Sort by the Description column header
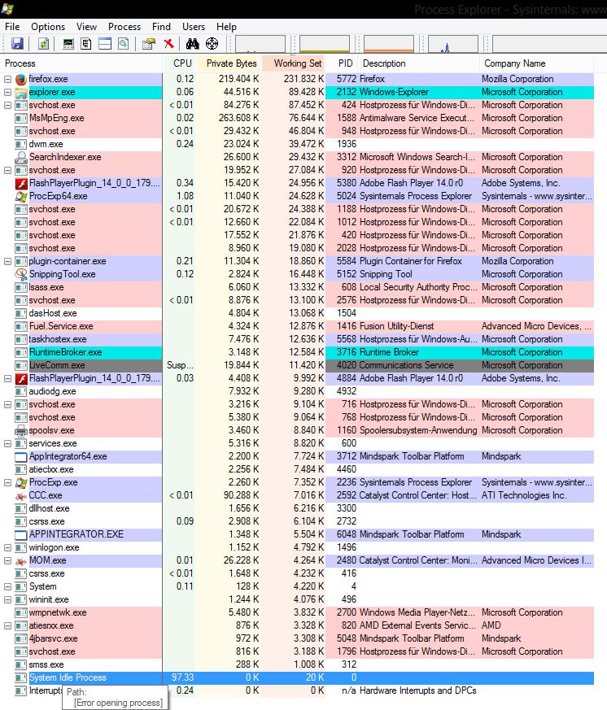The width and height of the screenshot is (607, 710). click(418, 63)
